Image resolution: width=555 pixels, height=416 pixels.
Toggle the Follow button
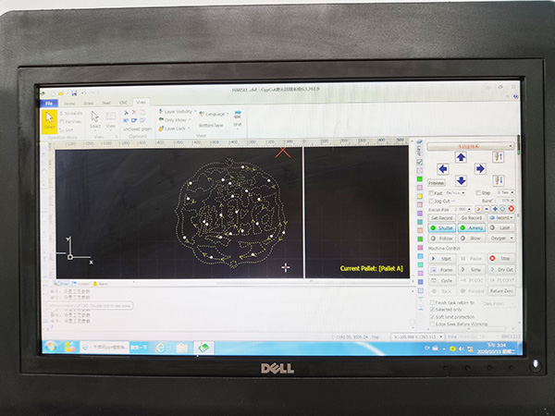coord(442,239)
